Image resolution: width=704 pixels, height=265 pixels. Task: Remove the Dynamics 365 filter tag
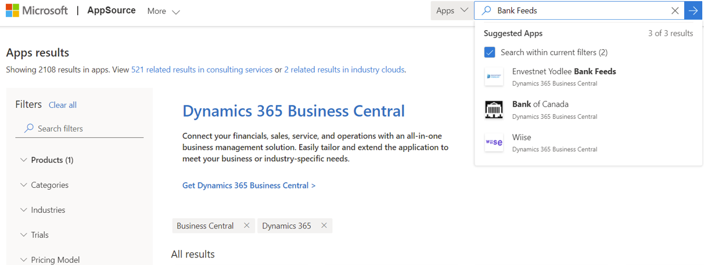coord(324,226)
